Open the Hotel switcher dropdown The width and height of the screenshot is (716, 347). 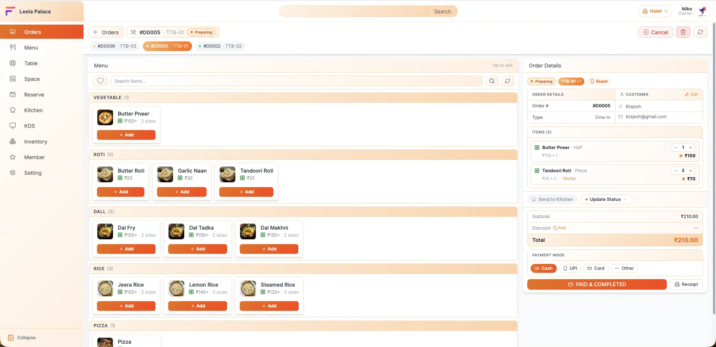(655, 11)
